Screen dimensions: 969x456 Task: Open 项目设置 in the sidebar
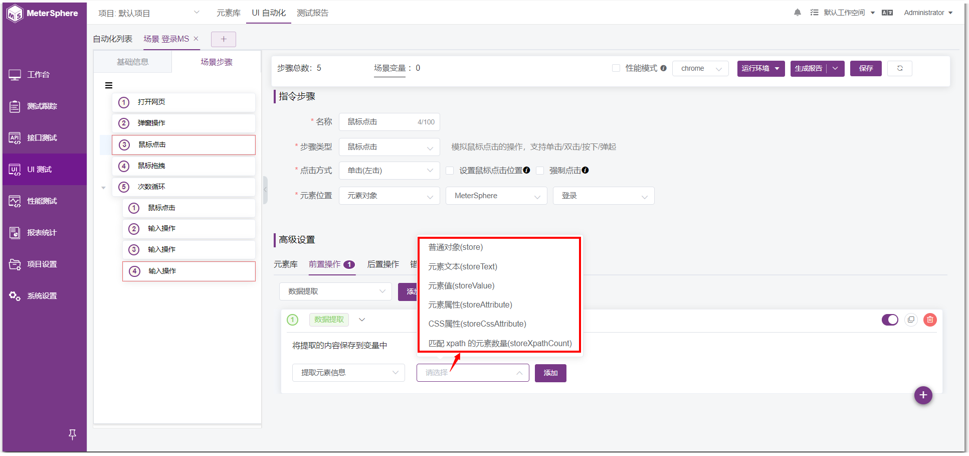pyautogui.click(x=45, y=264)
